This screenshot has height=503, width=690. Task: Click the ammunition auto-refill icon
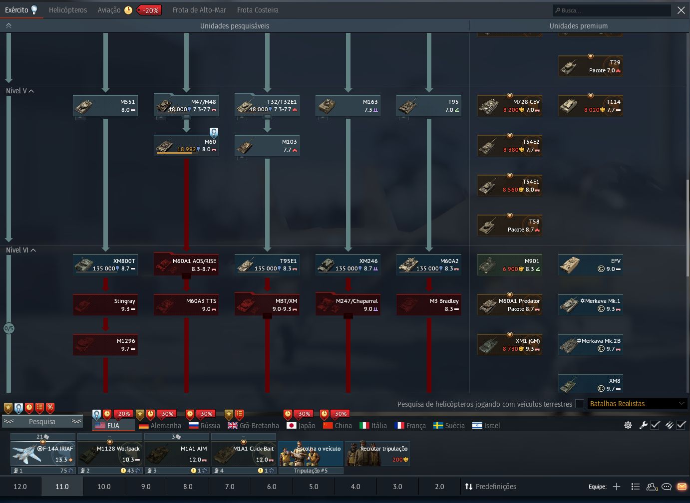pyautogui.click(x=669, y=425)
